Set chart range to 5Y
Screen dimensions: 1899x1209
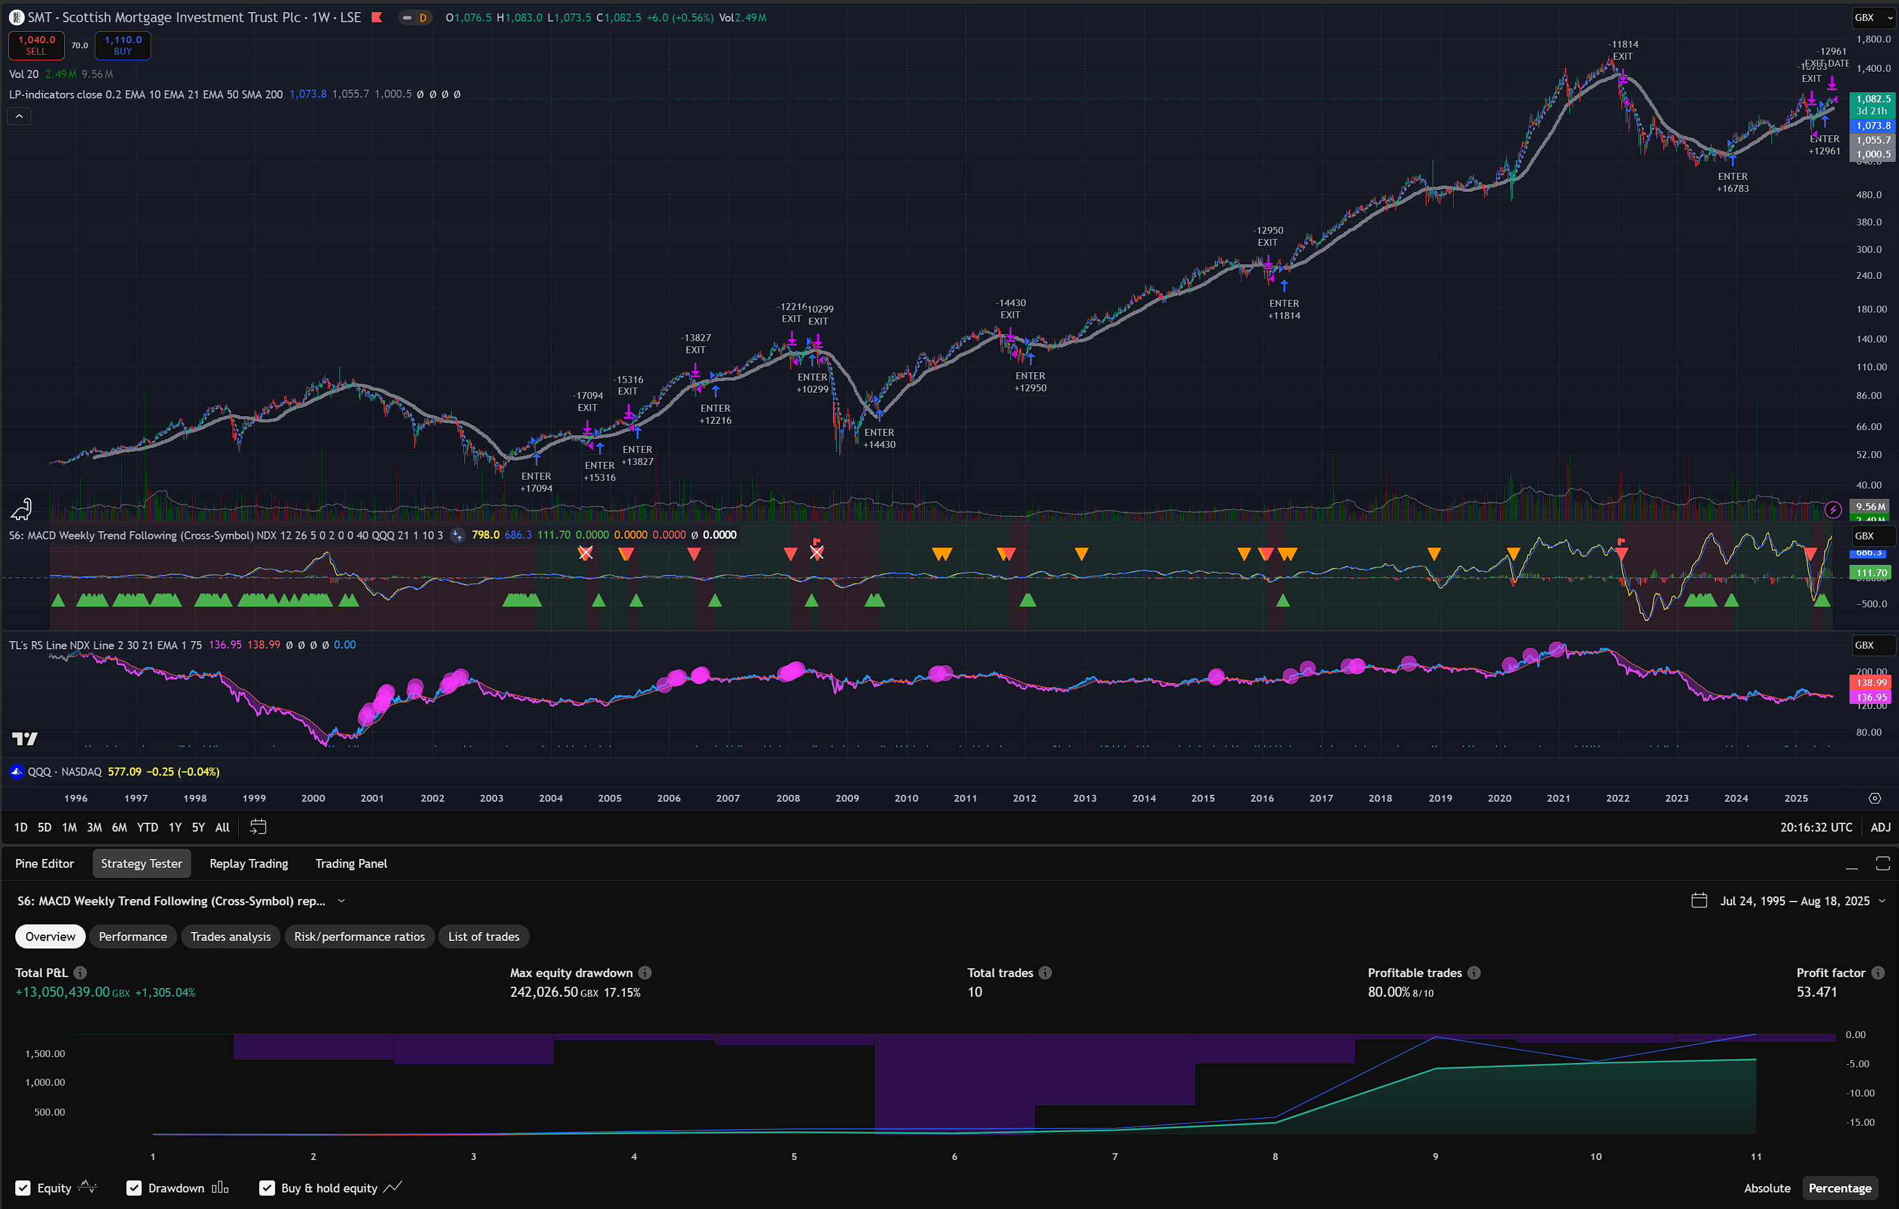tap(198, 827)
